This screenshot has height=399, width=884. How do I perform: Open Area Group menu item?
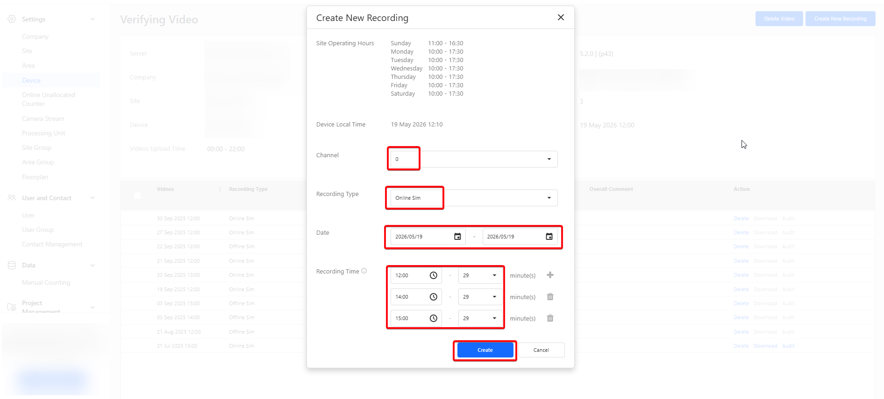(x=38, y=162)
